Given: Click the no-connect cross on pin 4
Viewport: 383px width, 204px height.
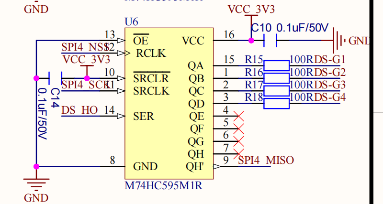Looking at the screenshot, I should pos(238,116).
